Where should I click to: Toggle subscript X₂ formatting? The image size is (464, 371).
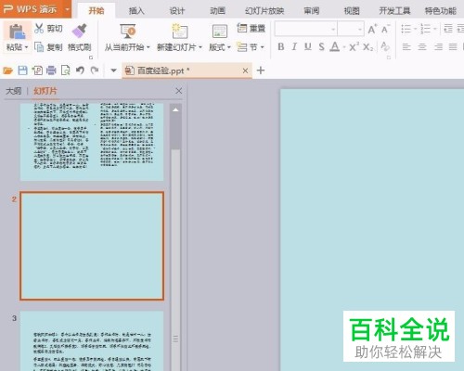point(368,47)
